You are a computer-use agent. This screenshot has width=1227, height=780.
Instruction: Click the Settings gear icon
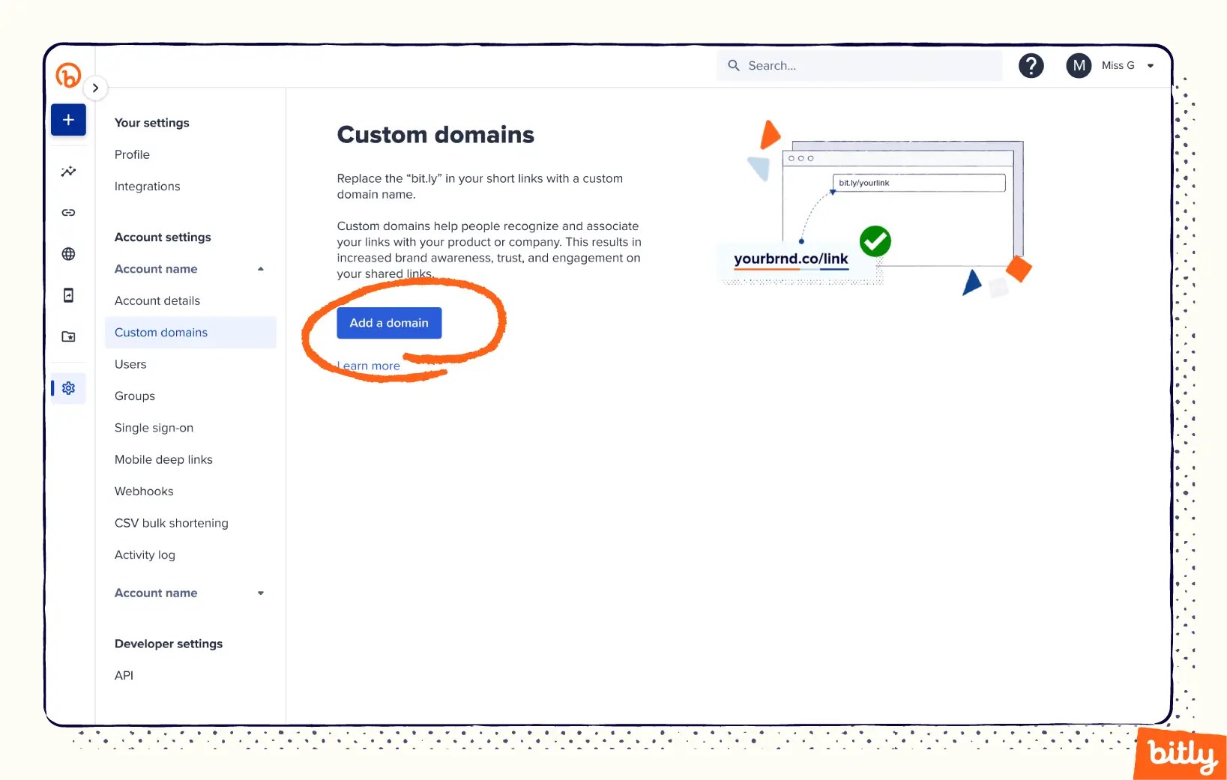[x=68, y=388]
